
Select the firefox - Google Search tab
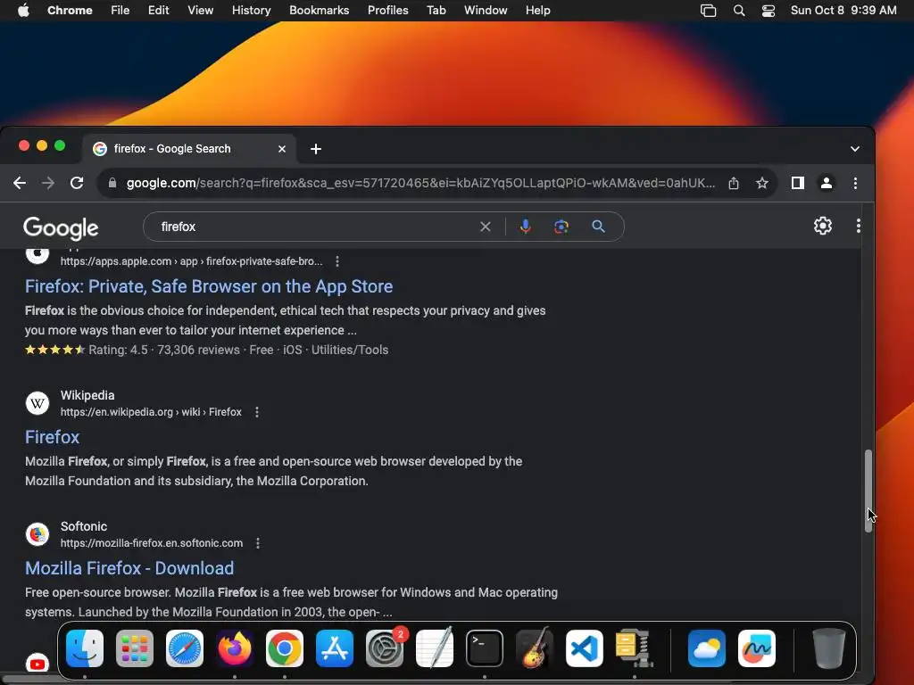(189, 149)
